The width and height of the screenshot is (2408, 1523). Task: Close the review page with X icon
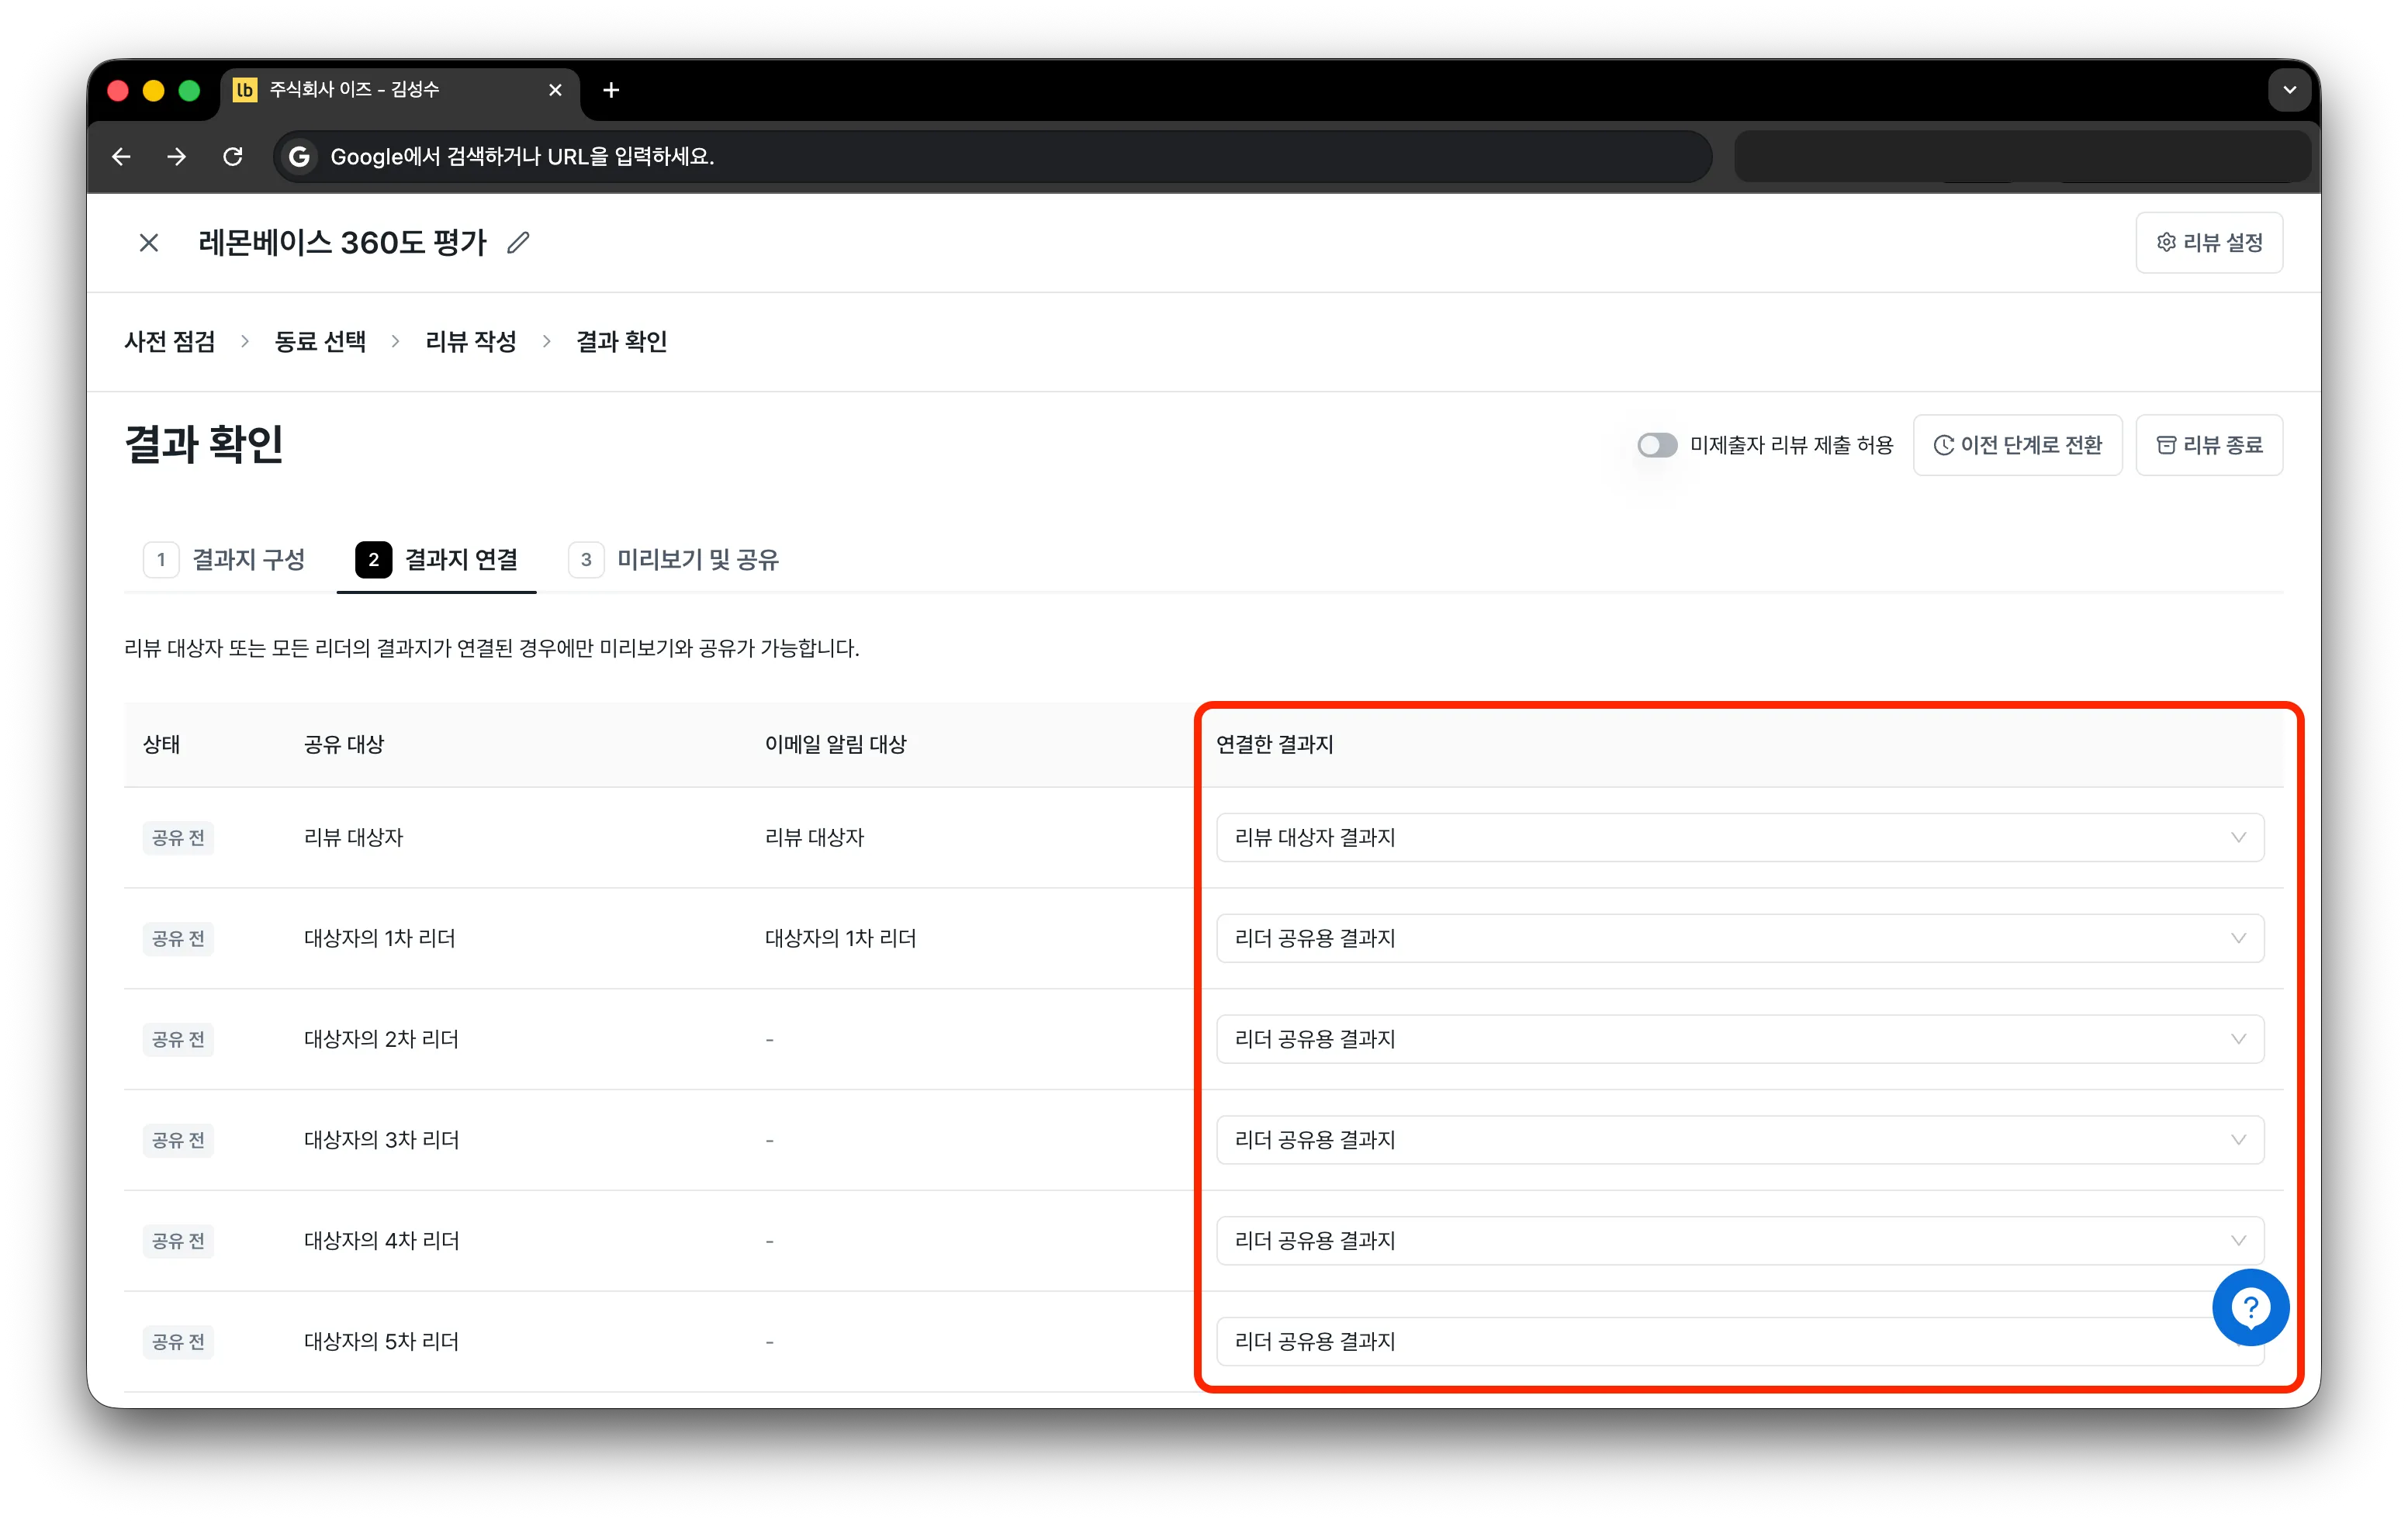coord(149,243)
